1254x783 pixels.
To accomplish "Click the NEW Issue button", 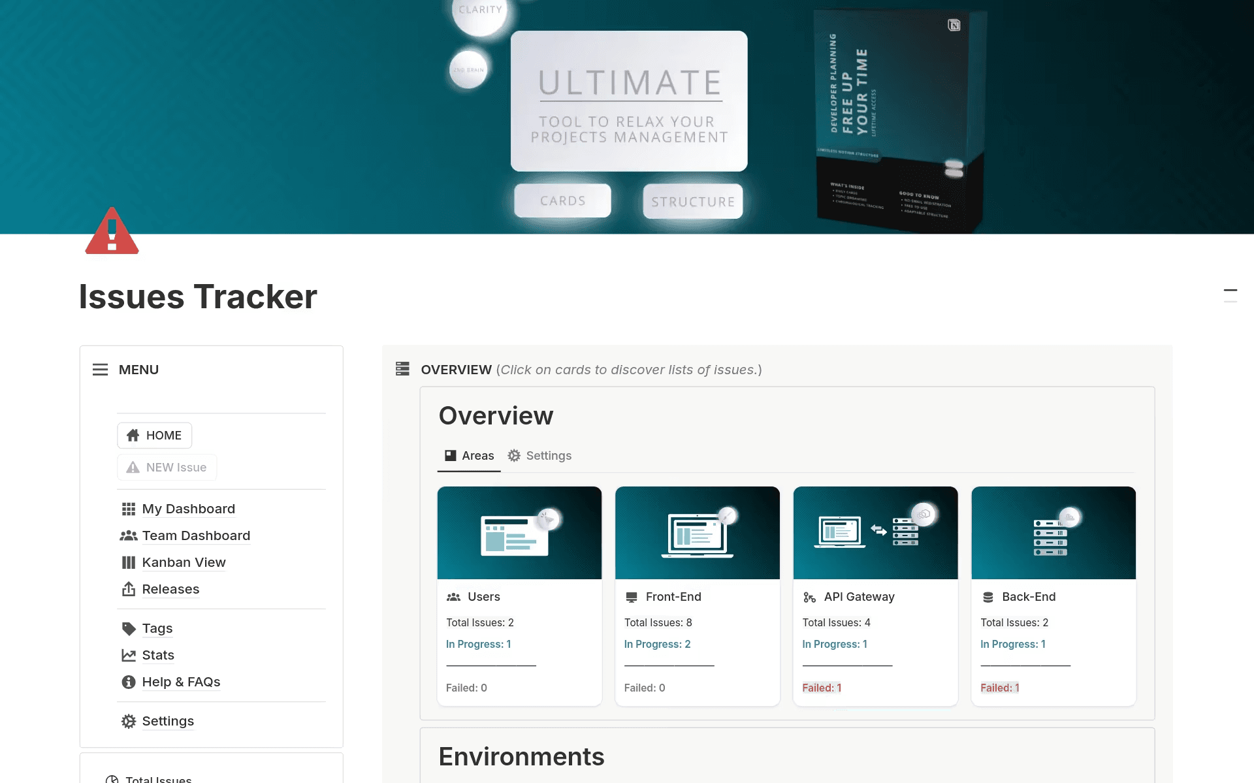I will pyautogui.click(x=167, y=467).
